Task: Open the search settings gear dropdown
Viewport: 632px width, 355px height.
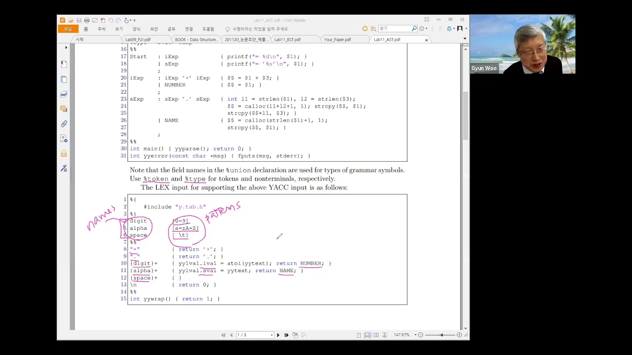Action: (423, 29)
